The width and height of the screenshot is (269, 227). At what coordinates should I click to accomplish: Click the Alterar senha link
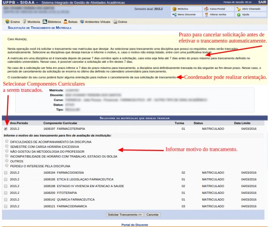(x=218, y=15)
